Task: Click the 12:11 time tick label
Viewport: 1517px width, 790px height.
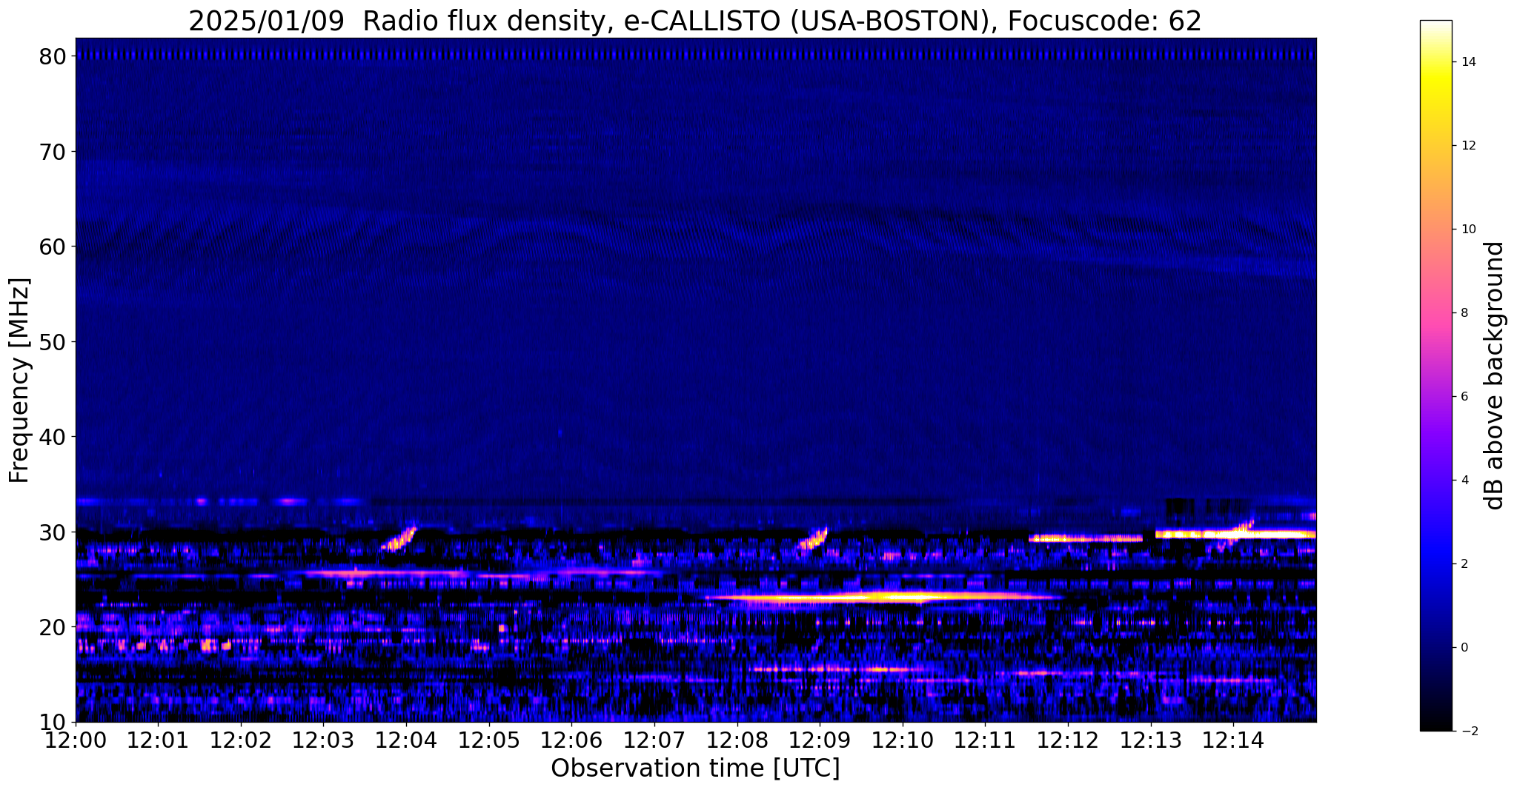Action: pyautogui.click(x=985, y=740)
